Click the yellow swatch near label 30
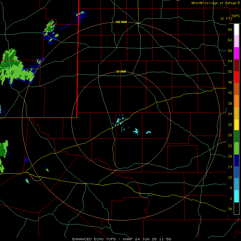 coord(236,125)
